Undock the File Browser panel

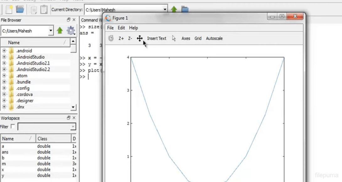tap(68, 20)
